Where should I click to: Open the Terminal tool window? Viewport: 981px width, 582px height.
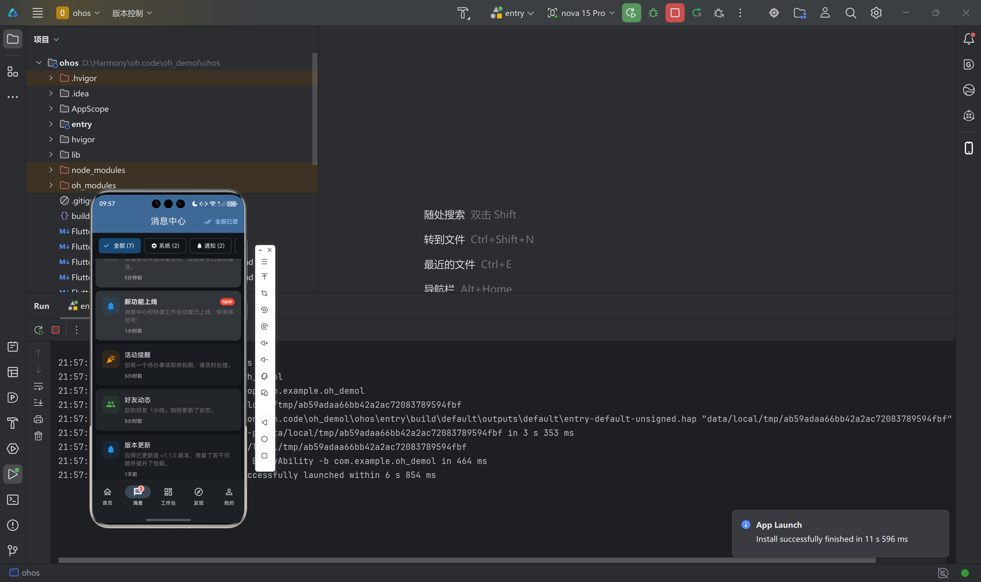(12, 499)
